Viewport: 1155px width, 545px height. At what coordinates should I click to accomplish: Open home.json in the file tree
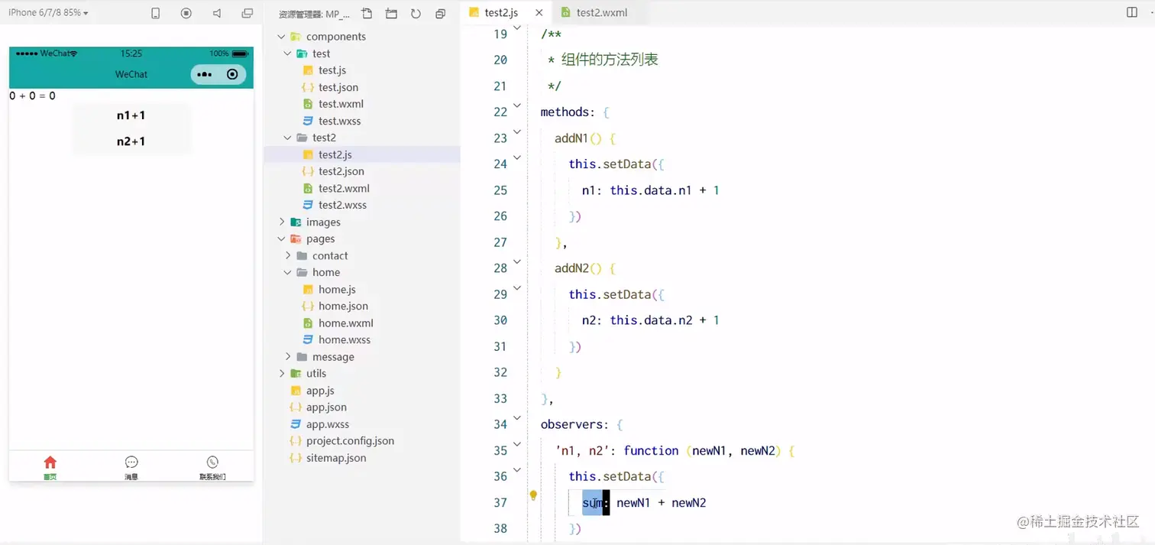coord(343,306)
